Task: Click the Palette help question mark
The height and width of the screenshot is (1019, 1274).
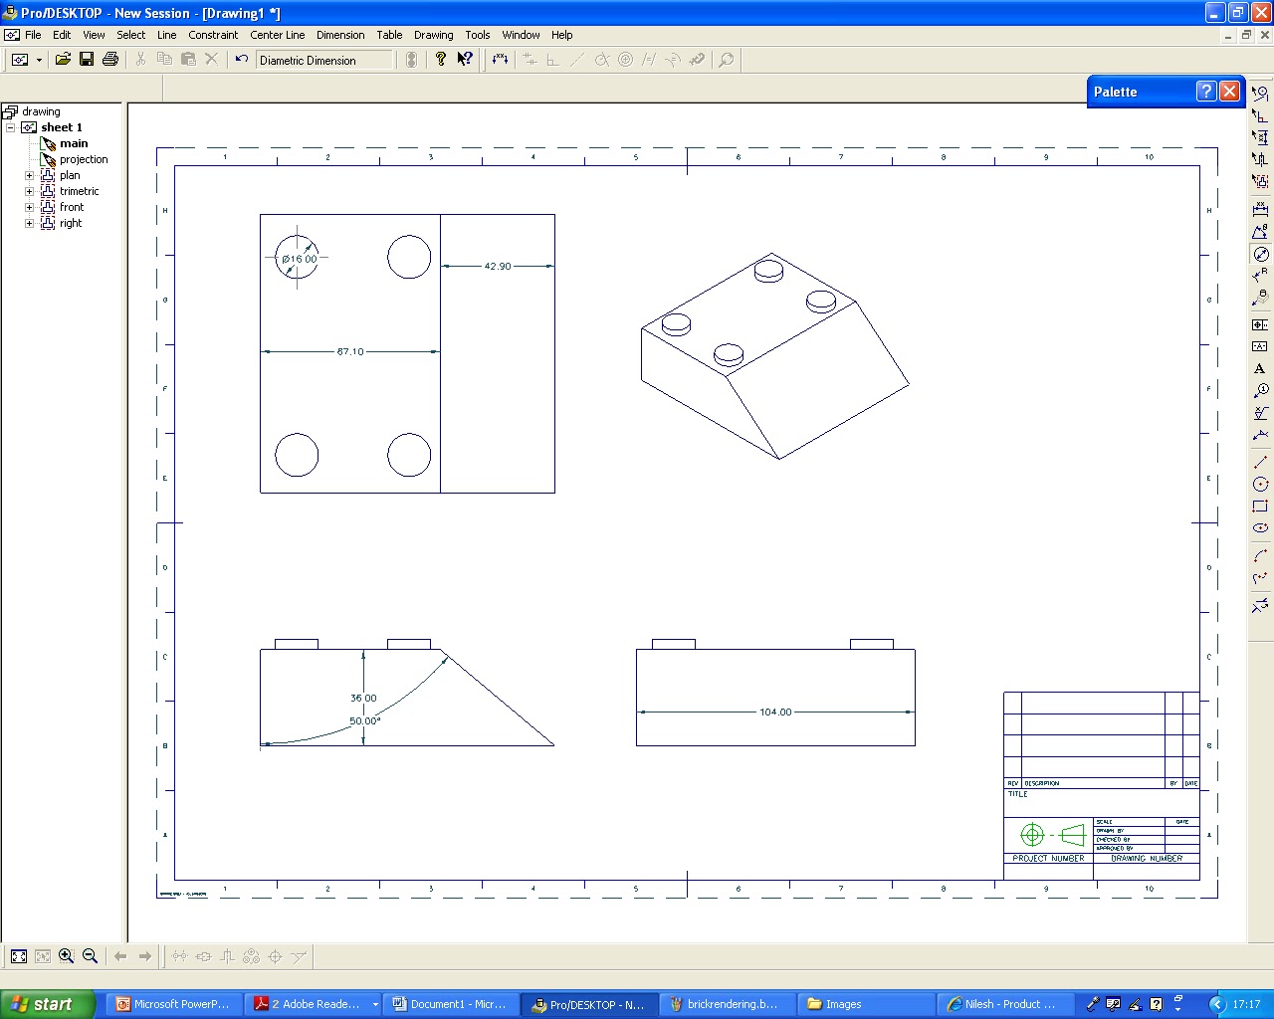Action: point(1205,91)
